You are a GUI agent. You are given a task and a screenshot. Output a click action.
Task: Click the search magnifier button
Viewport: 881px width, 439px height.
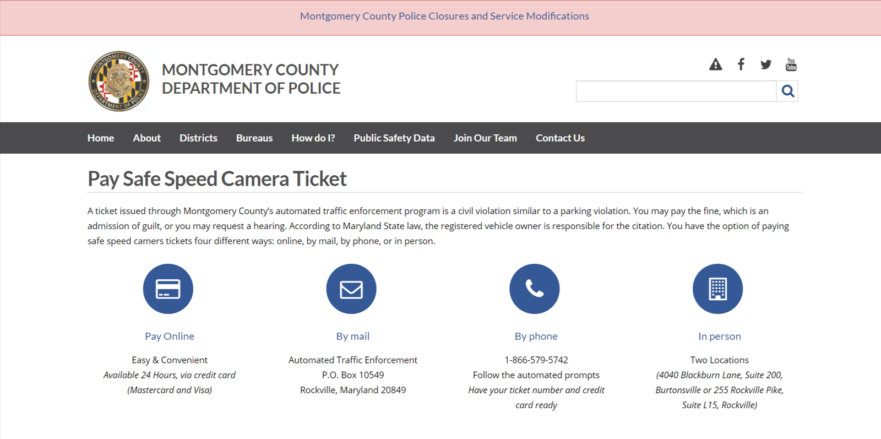[787, 91]
